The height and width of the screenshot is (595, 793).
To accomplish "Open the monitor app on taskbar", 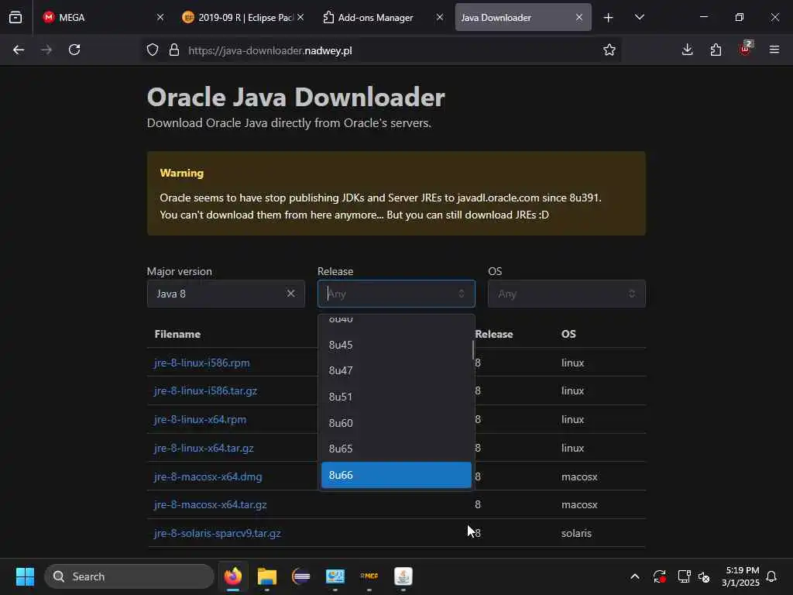I will [335, 576].
